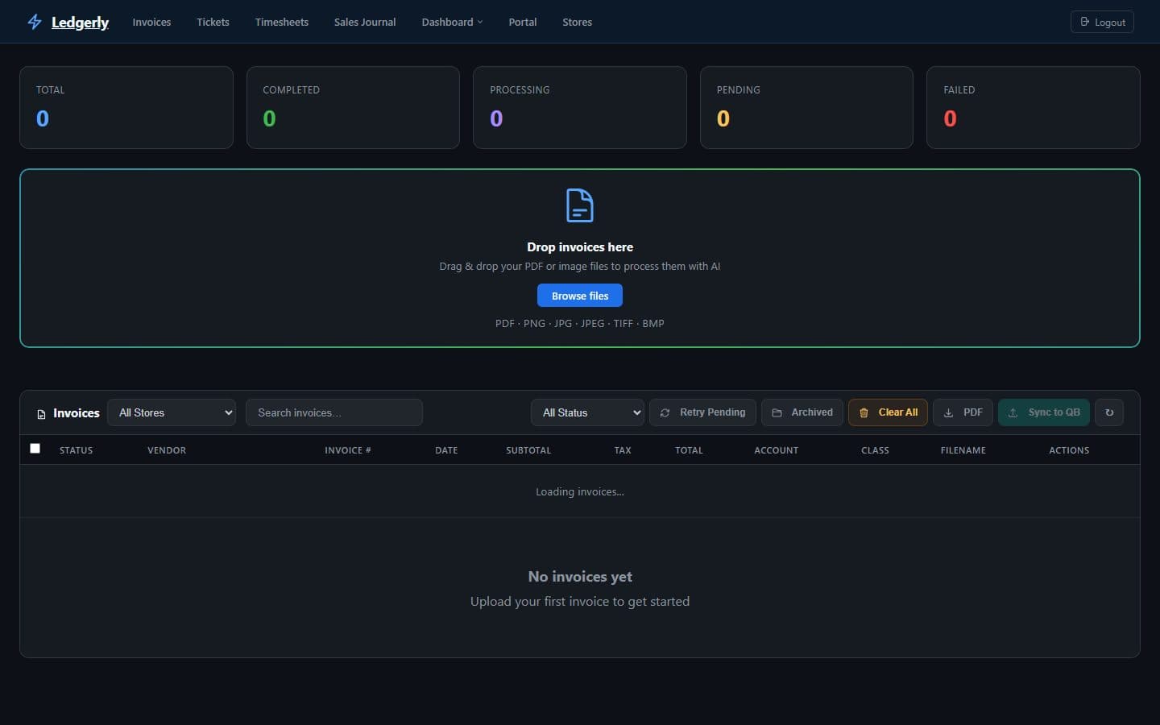
Task: Click the ACTIONS column header
Action: click(x=1069, y=450)
